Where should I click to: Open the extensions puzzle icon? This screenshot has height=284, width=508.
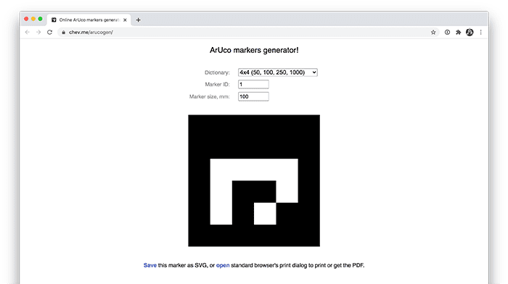(458, 32)
